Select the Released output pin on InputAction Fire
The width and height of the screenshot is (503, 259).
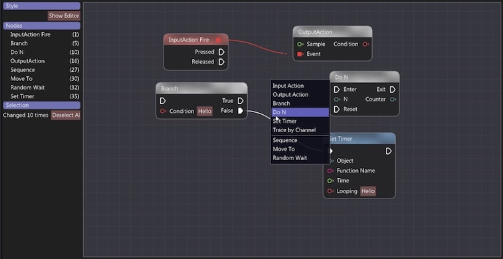click(x=222, y=62)
